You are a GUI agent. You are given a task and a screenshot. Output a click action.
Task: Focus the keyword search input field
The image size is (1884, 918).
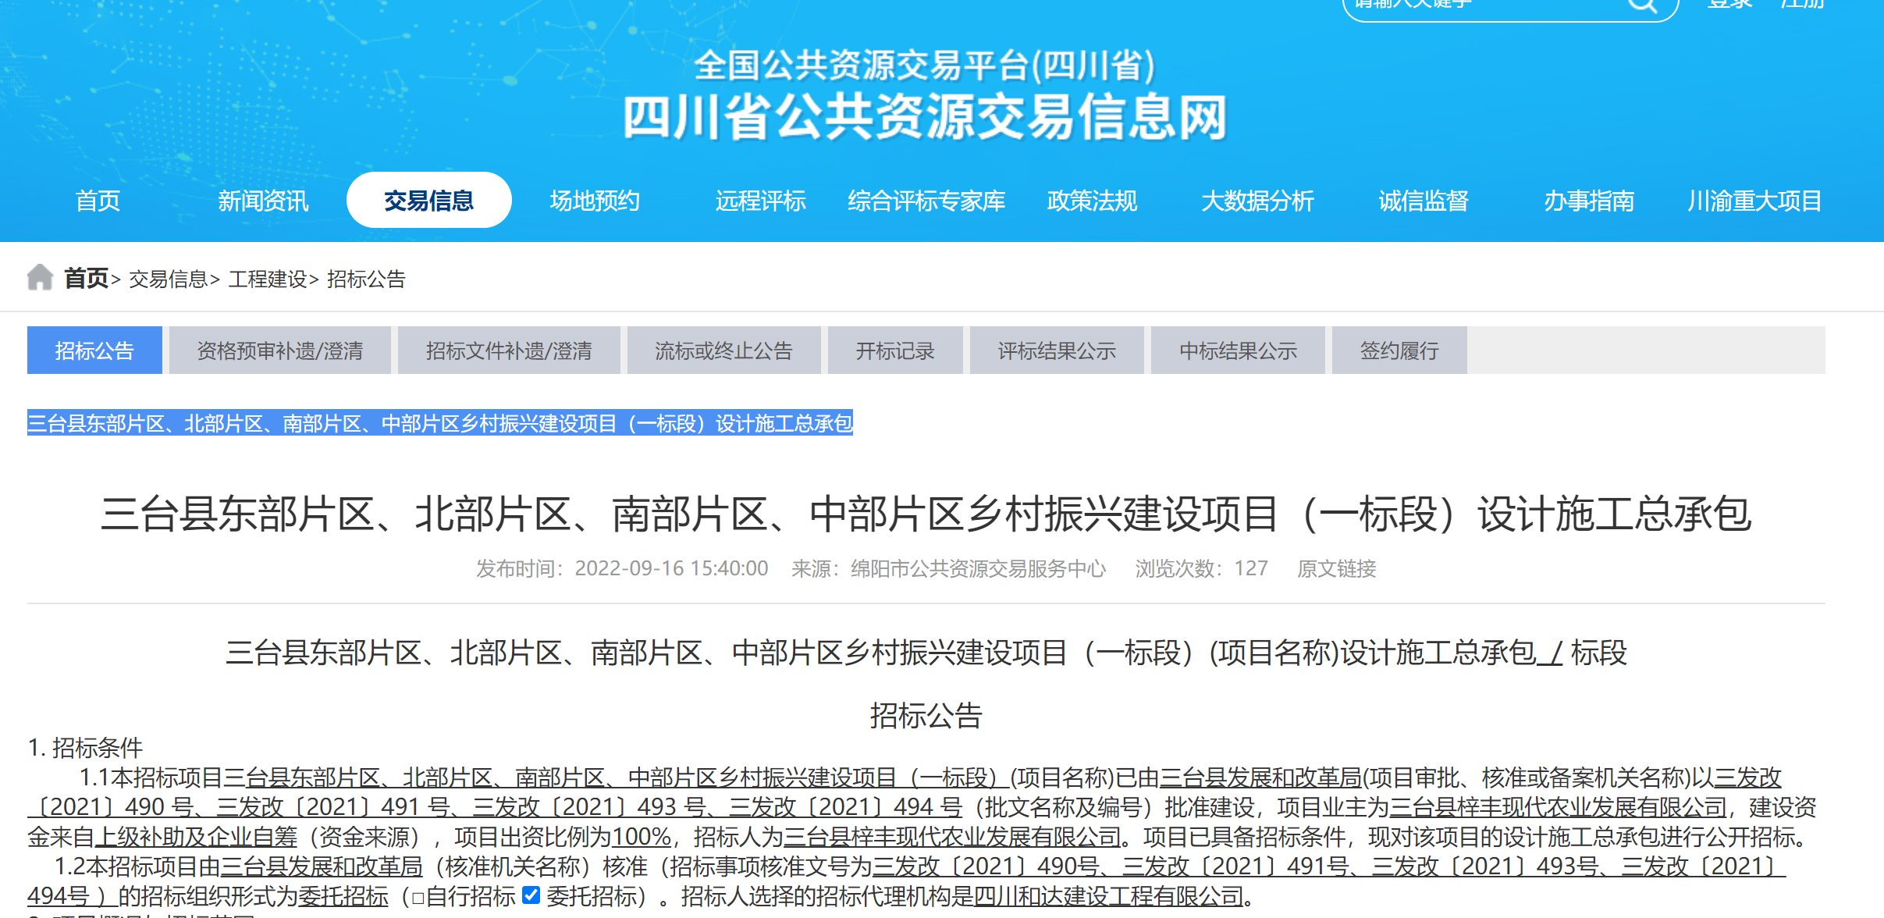point(1483,5)
